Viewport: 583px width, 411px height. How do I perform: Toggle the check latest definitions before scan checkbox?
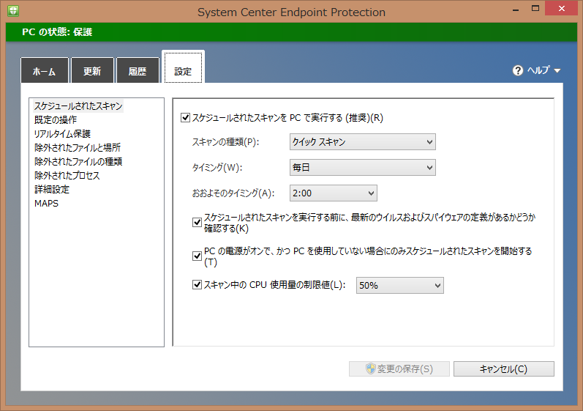click(x=197, y=223)
